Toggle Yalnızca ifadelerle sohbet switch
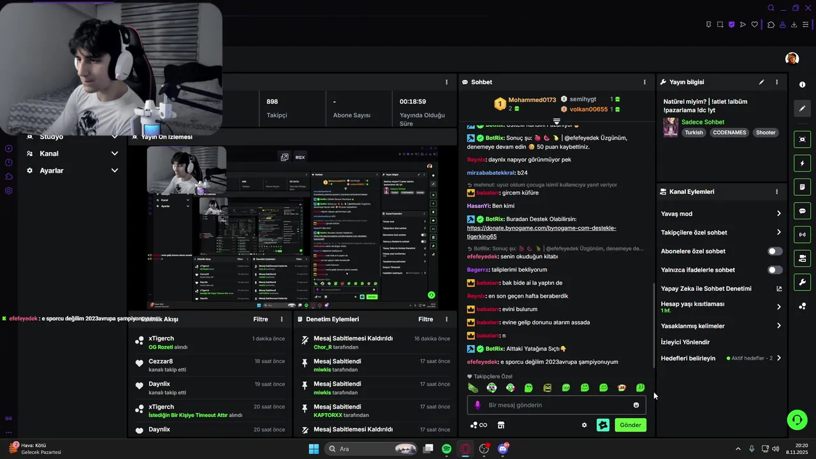Image resolution: width=816 pixels, height=459 pixels. (x=775, y=270)
